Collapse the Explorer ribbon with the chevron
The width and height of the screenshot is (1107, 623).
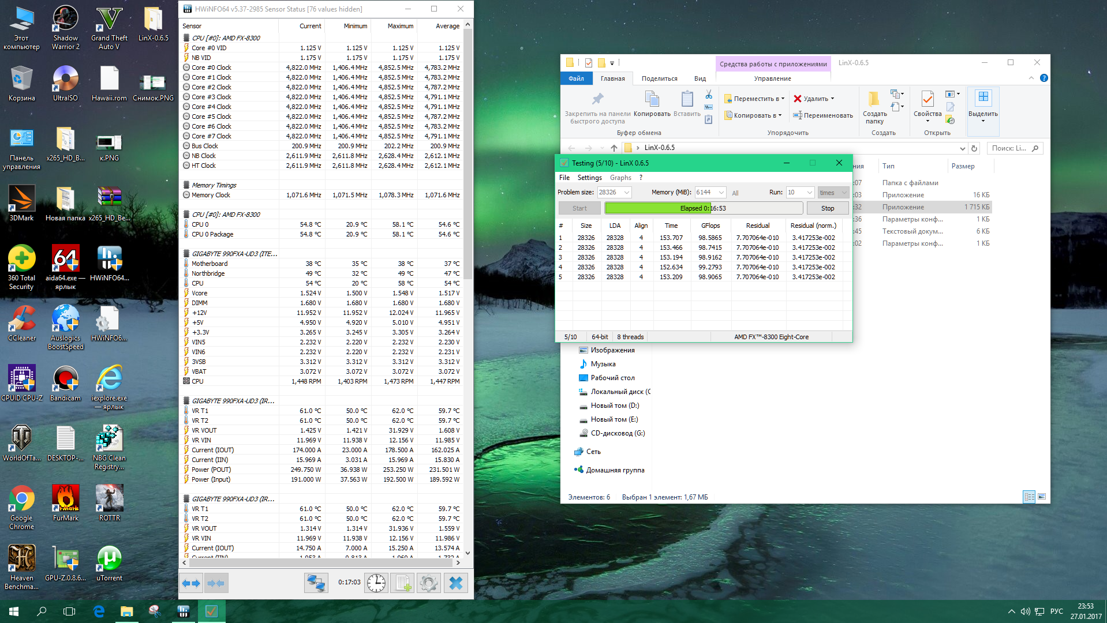pos(1031,78)
